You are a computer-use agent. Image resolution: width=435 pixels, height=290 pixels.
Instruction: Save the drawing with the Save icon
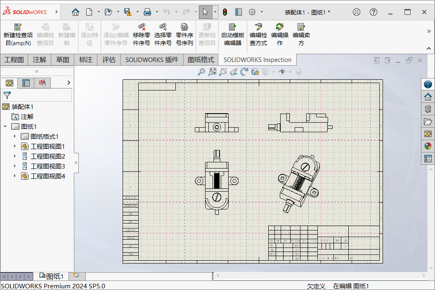pos(128,12)
